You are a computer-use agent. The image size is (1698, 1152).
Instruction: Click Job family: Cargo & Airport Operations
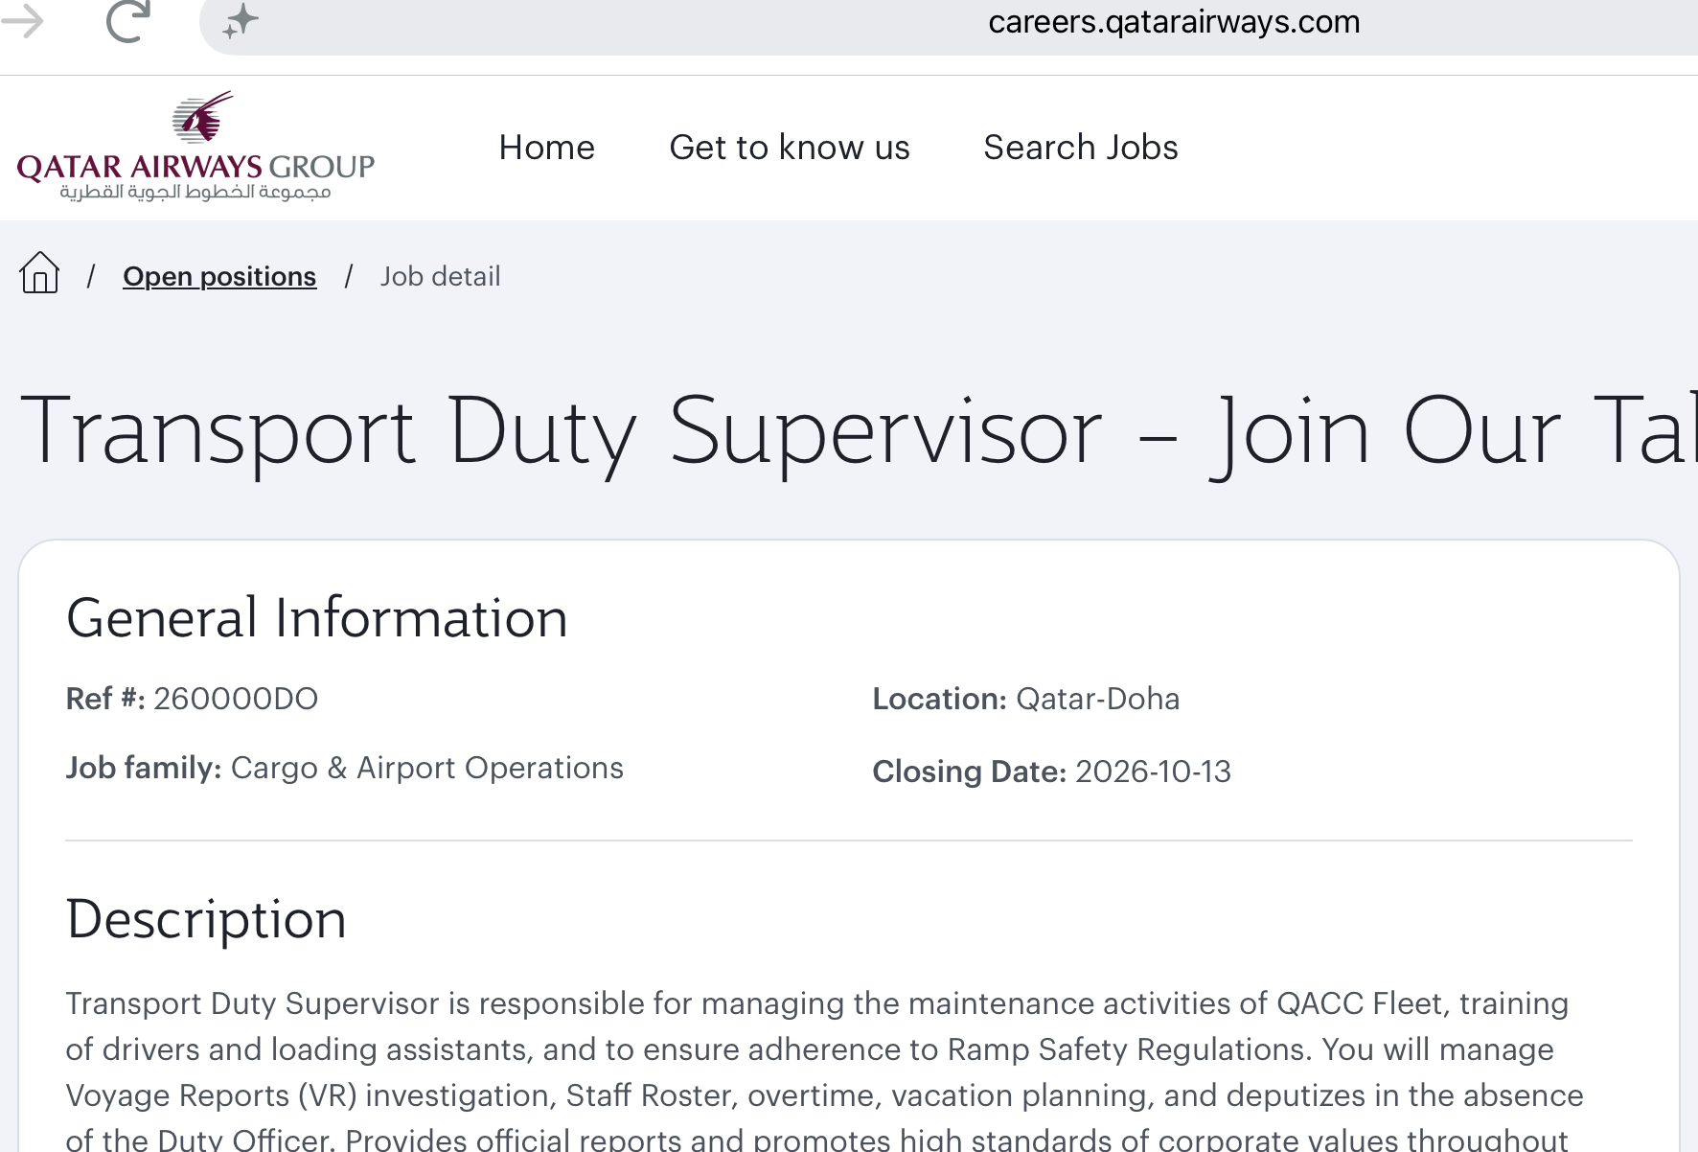(344, 768)
